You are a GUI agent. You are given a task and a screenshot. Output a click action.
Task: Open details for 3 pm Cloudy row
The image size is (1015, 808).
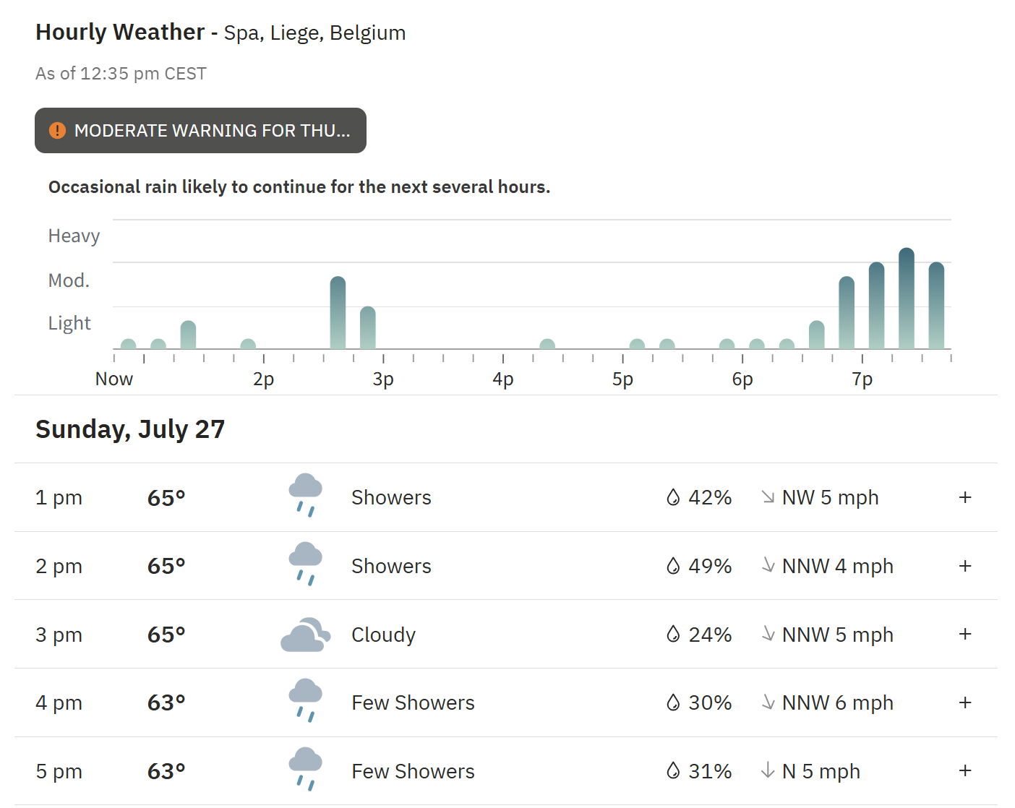[x=965, y=634]
